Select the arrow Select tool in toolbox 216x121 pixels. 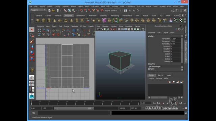point(32,30)
